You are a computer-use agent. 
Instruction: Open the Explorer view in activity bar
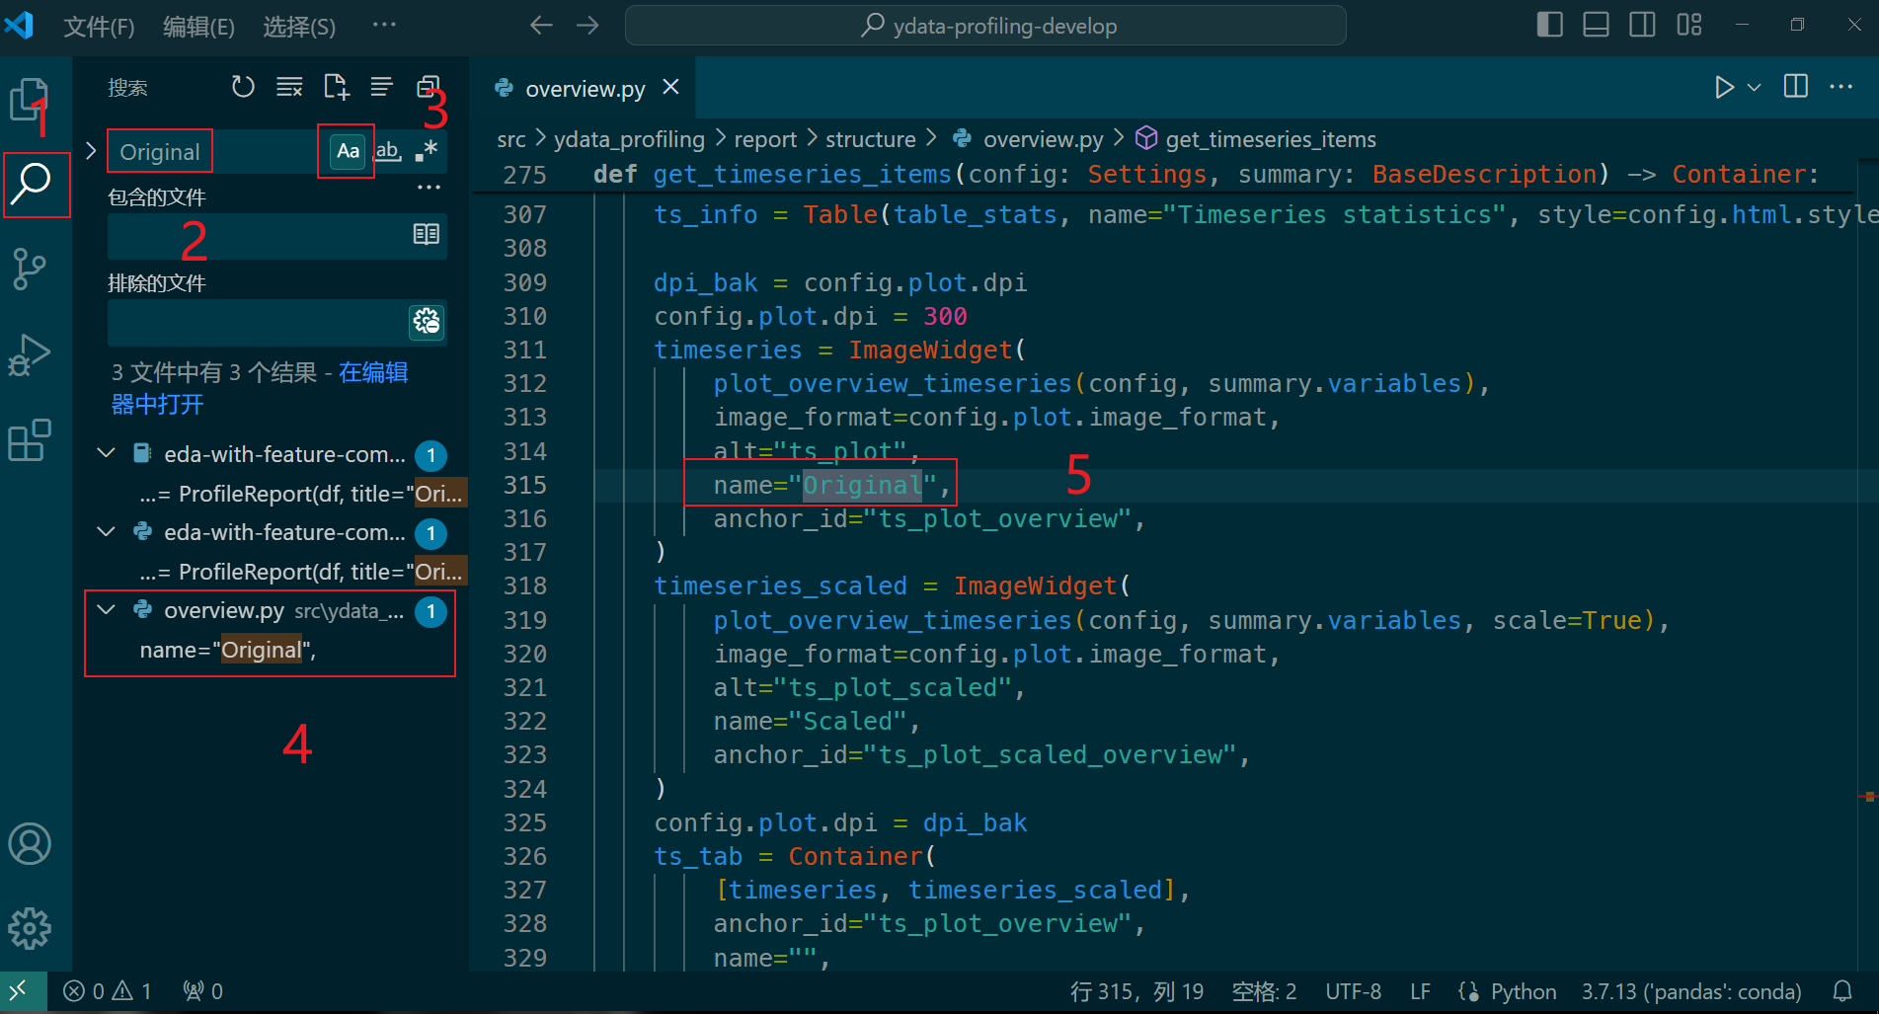pos(30,99)
